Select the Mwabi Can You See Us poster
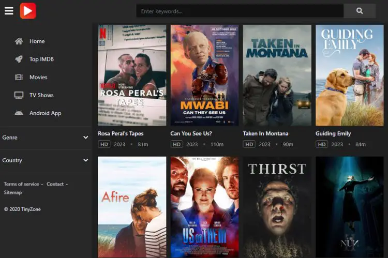Image resolution: width=388 pixels, height=258 pixels. (x=205, y=75)
